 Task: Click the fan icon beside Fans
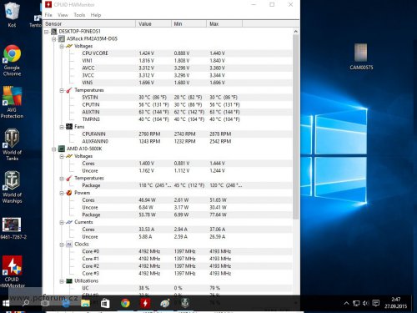(69, 127)
